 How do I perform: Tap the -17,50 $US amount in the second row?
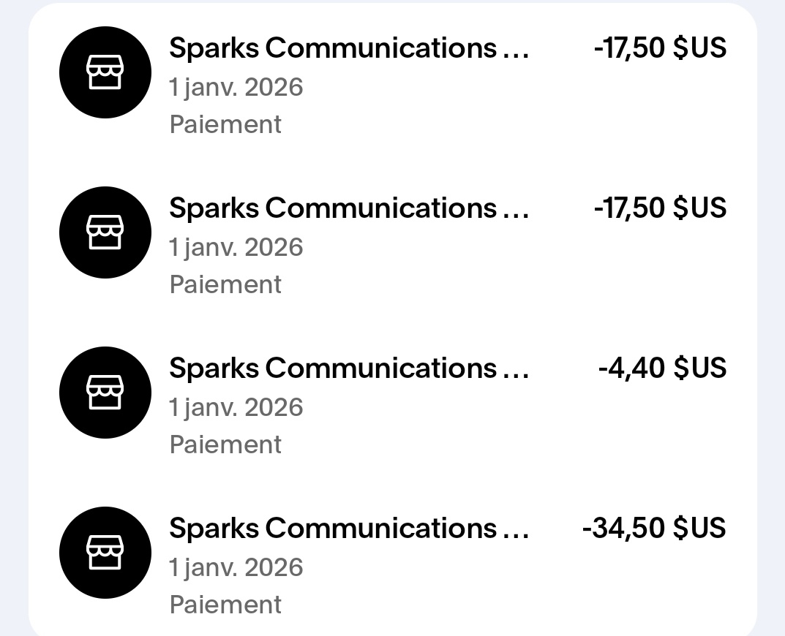pyautogui.click(x=660, y=208)
